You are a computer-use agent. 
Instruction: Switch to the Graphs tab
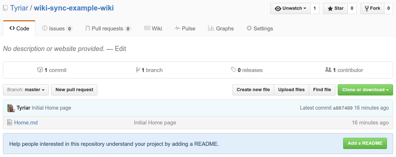(221, 29)
